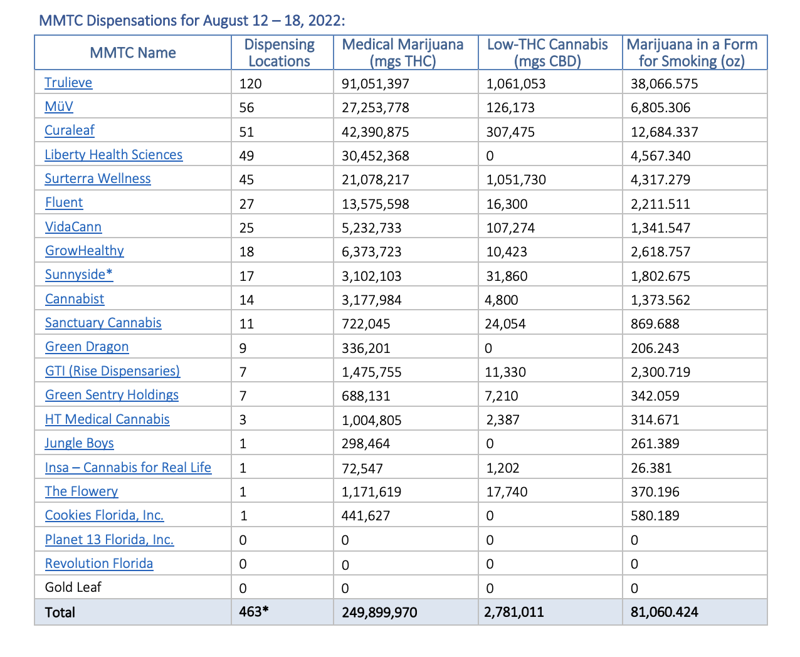The height and width of the screenshot is (657, 800).
Task: Open Insa – Cannabis for Real Life link
Action: click(129, 468)
